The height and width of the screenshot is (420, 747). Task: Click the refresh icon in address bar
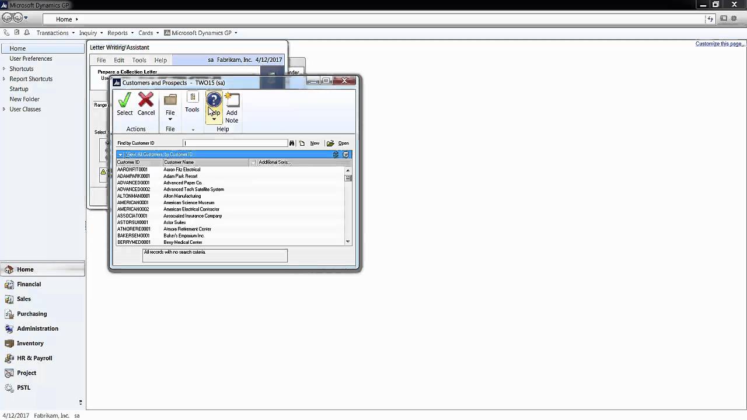click(710, 19)
